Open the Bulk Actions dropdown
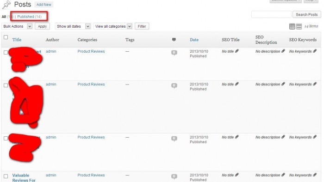 pos(17,26)
